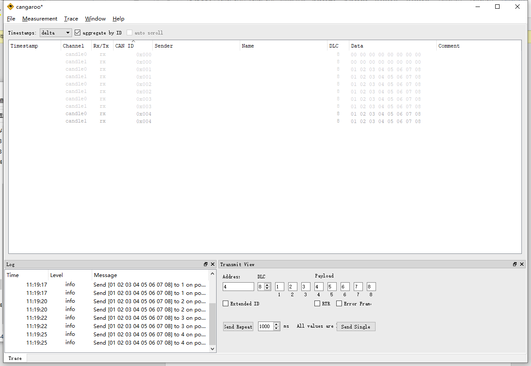Screen dimensions: 531x366
Task: Click the Sender column header
Action: [x=197, y=46]
